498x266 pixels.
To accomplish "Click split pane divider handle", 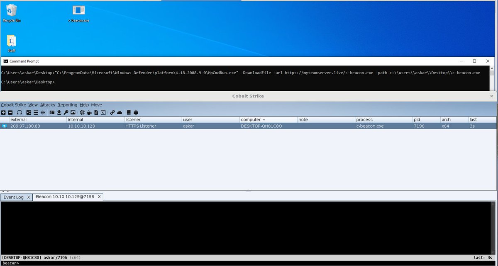I will [248, 191].
